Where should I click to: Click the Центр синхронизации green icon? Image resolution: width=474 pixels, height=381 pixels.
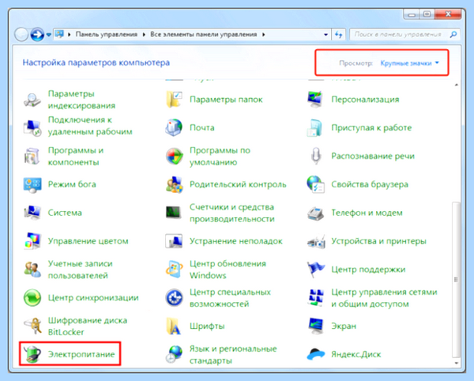[x=32, y=297]
